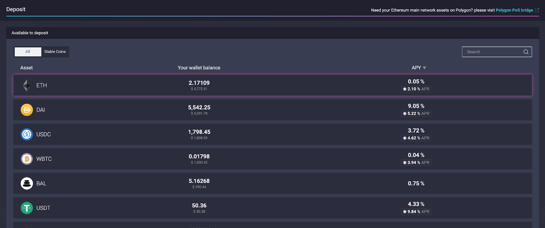Click the reward icon in ETH APR badge
The height and width of the screenshot is (228, 545).
tap(405, 89)
